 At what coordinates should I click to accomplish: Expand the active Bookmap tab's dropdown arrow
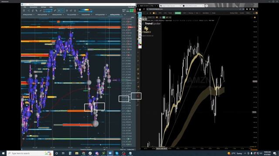[x=121, y=15]
